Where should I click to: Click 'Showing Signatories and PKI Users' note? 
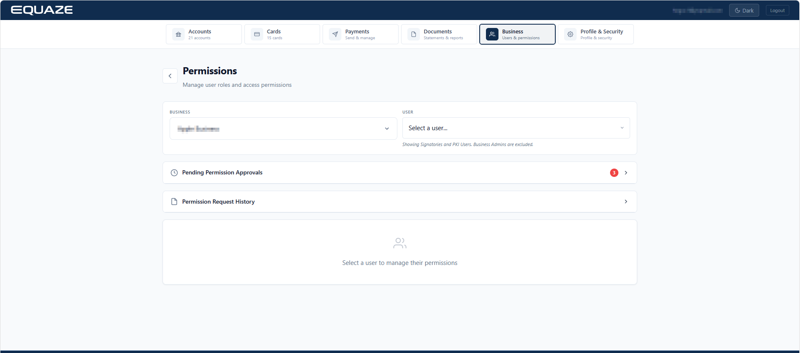tap(468, 145)
